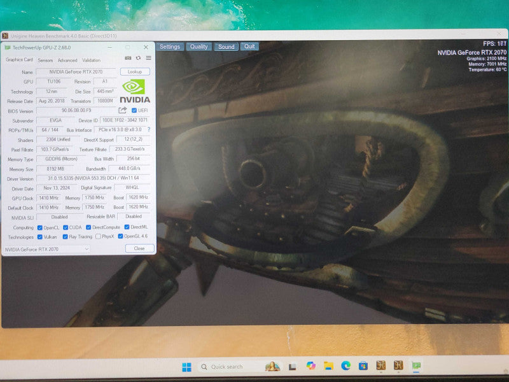509x382 pixels.
Task: Click the Technology value 12 nm
Action: (x=52, y=91)
